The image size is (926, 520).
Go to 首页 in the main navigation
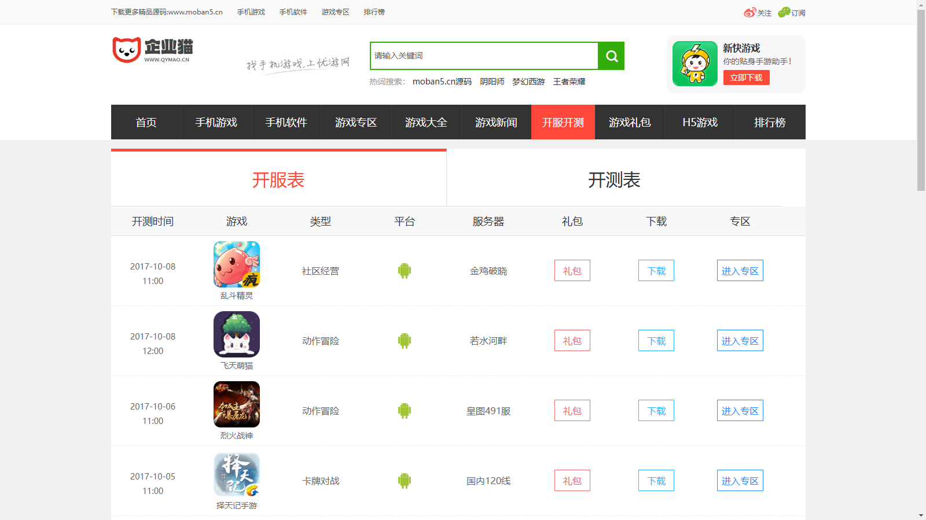[146, 122]
